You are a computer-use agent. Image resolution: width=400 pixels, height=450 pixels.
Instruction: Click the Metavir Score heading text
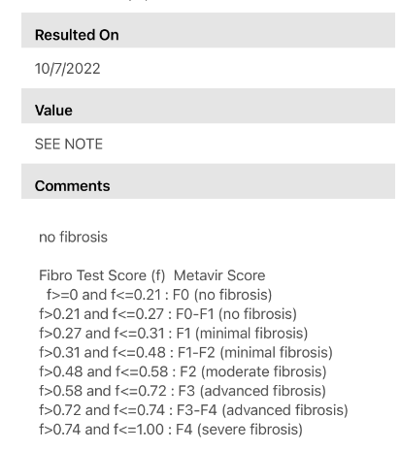click(x=219, y=275)
